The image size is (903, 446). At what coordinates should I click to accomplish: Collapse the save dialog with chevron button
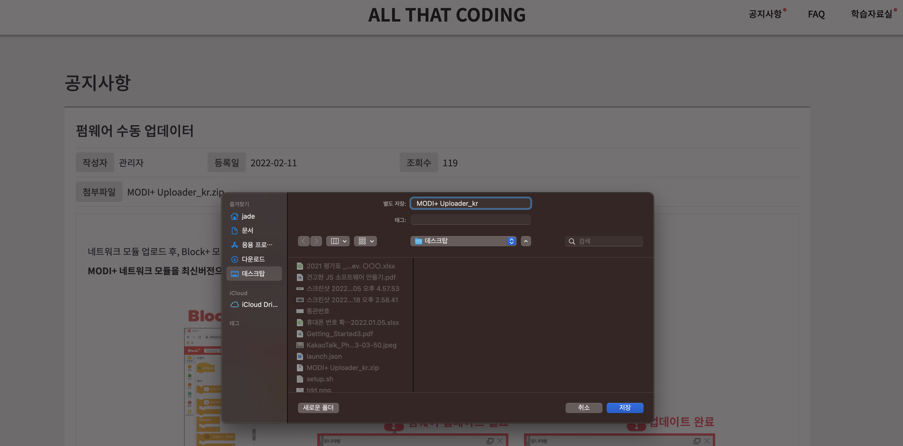coord(525,241)
